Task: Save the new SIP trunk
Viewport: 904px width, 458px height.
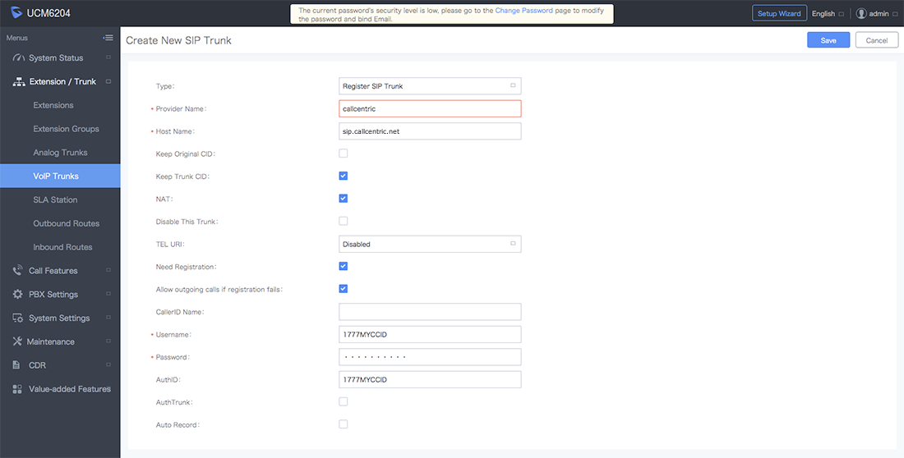Action: coord(828,40)
